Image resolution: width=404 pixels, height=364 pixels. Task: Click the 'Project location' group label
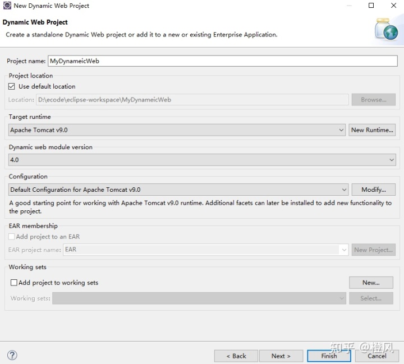pos(31,76)
